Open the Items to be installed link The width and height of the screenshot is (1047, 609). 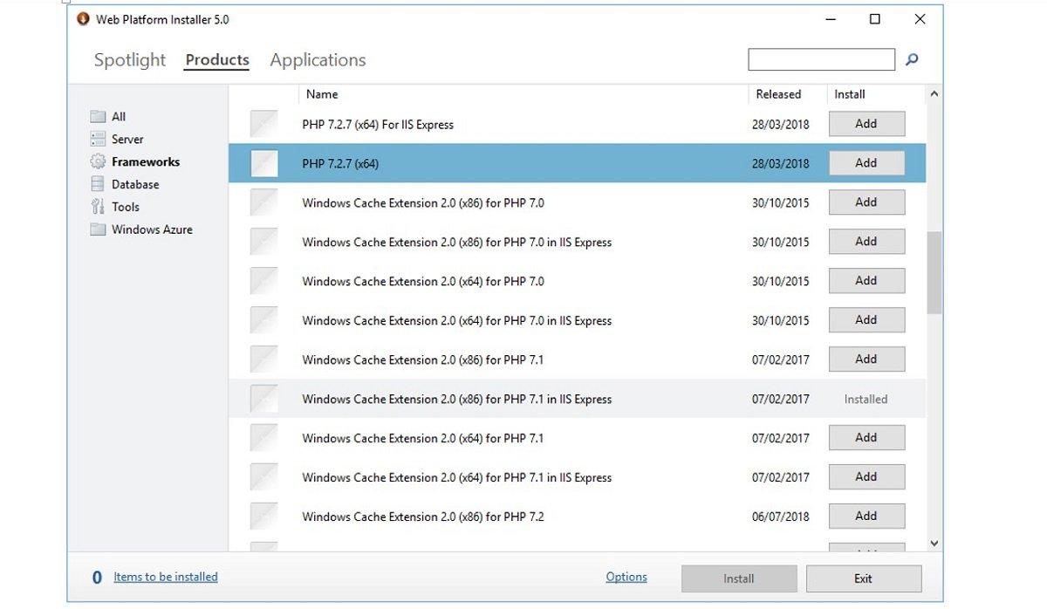click(x=166, y=577)
